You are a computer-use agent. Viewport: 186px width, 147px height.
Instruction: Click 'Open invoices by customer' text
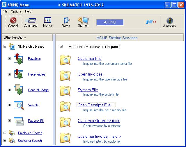pos(102,126)
